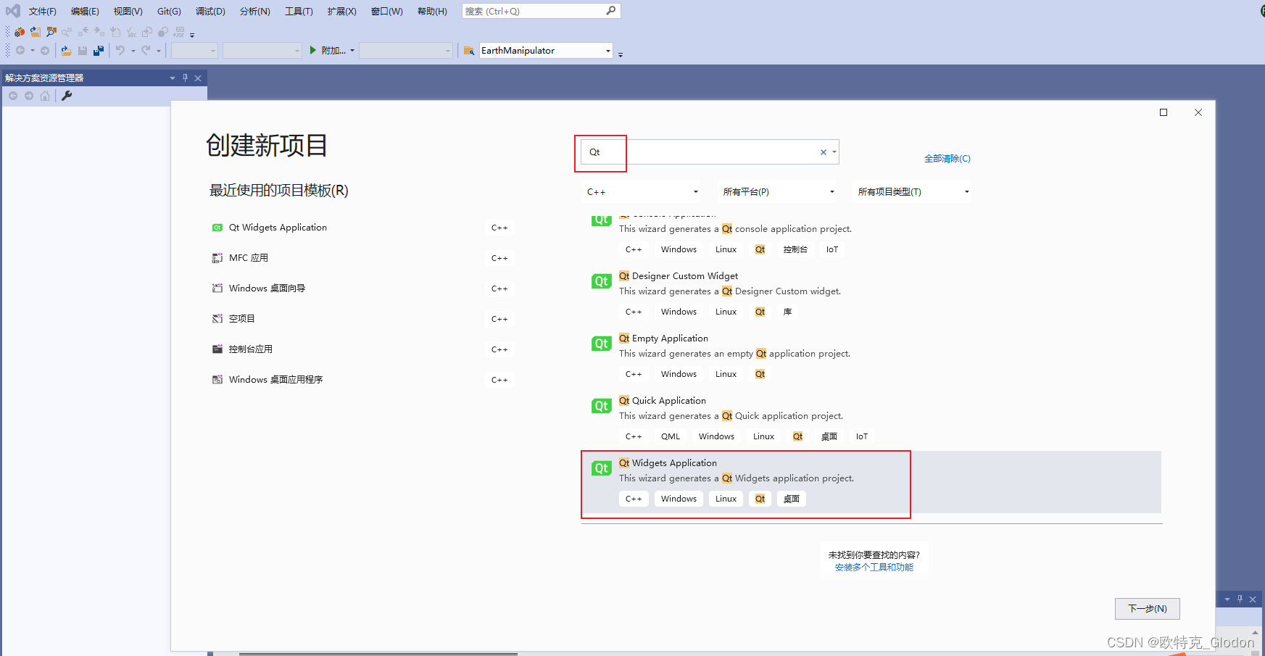Click the green Qt icon next to Qt Empty Application
This screenshot has width=1265, height=656.
[602, 344]
